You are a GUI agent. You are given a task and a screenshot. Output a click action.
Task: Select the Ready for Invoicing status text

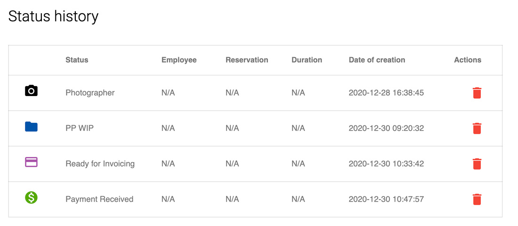pos(100,163)
